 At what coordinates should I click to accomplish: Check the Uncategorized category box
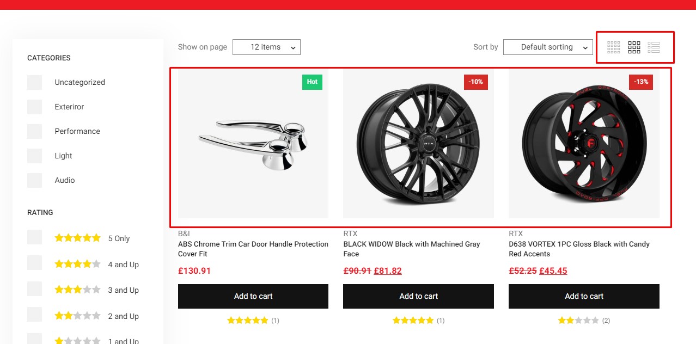pyautogui.click(x=35, y=83)
